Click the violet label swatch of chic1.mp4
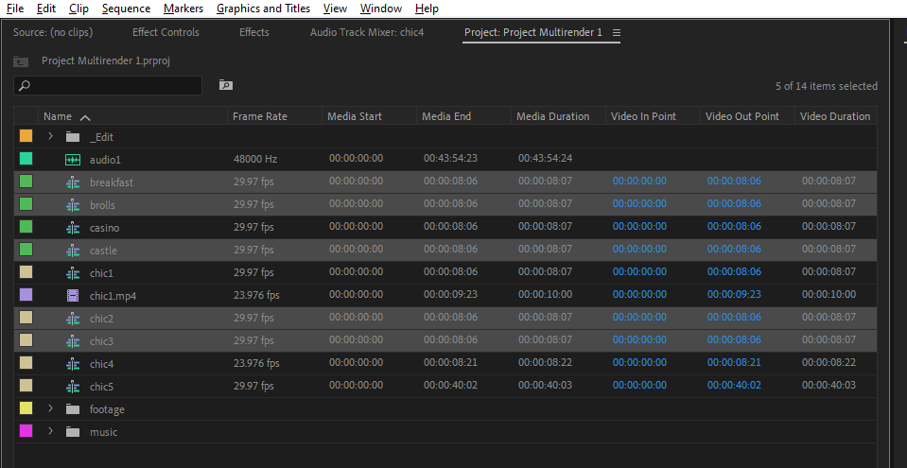Screen dimensions: 907x468 [26, 295]
